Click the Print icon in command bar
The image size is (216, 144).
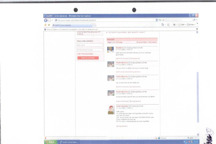coord(174,25)
